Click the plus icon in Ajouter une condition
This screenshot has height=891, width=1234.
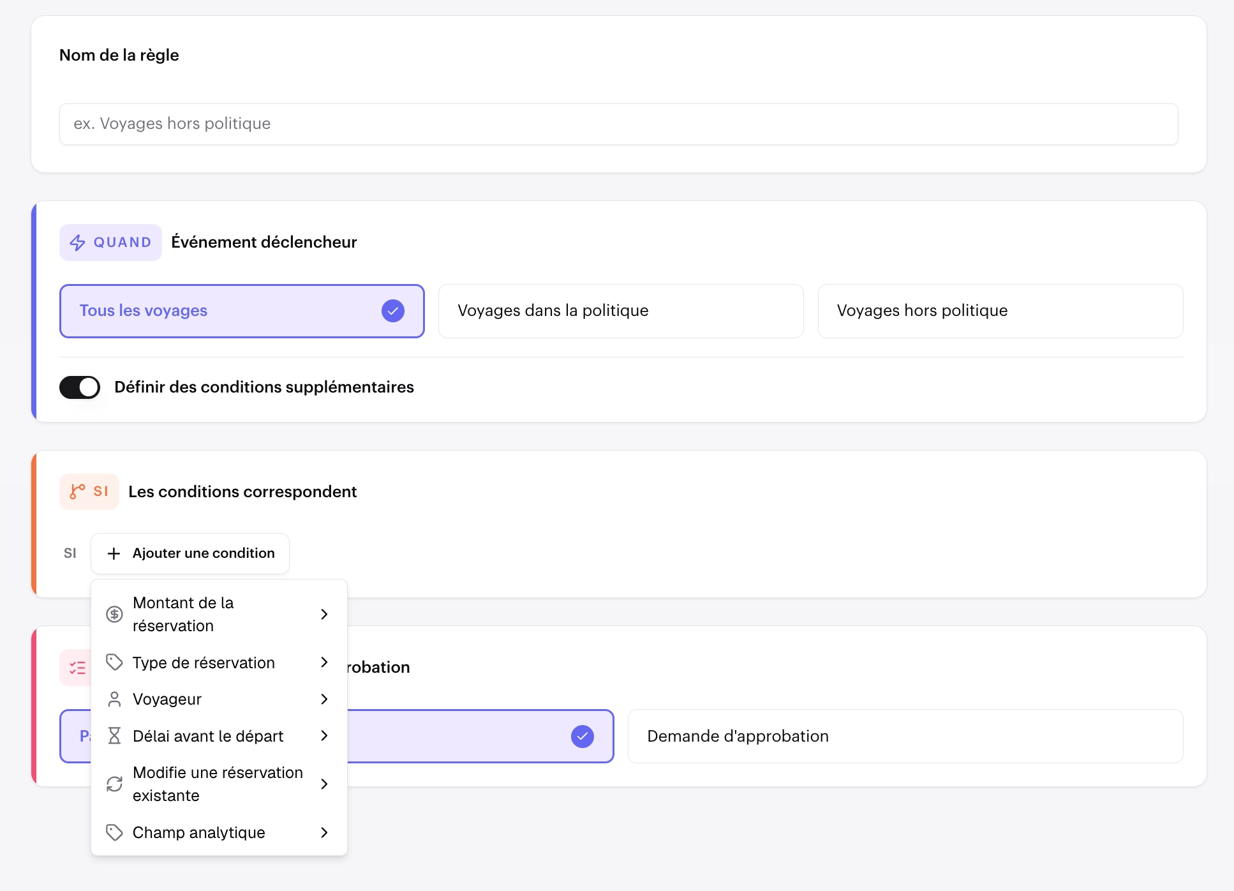[114, 553]
